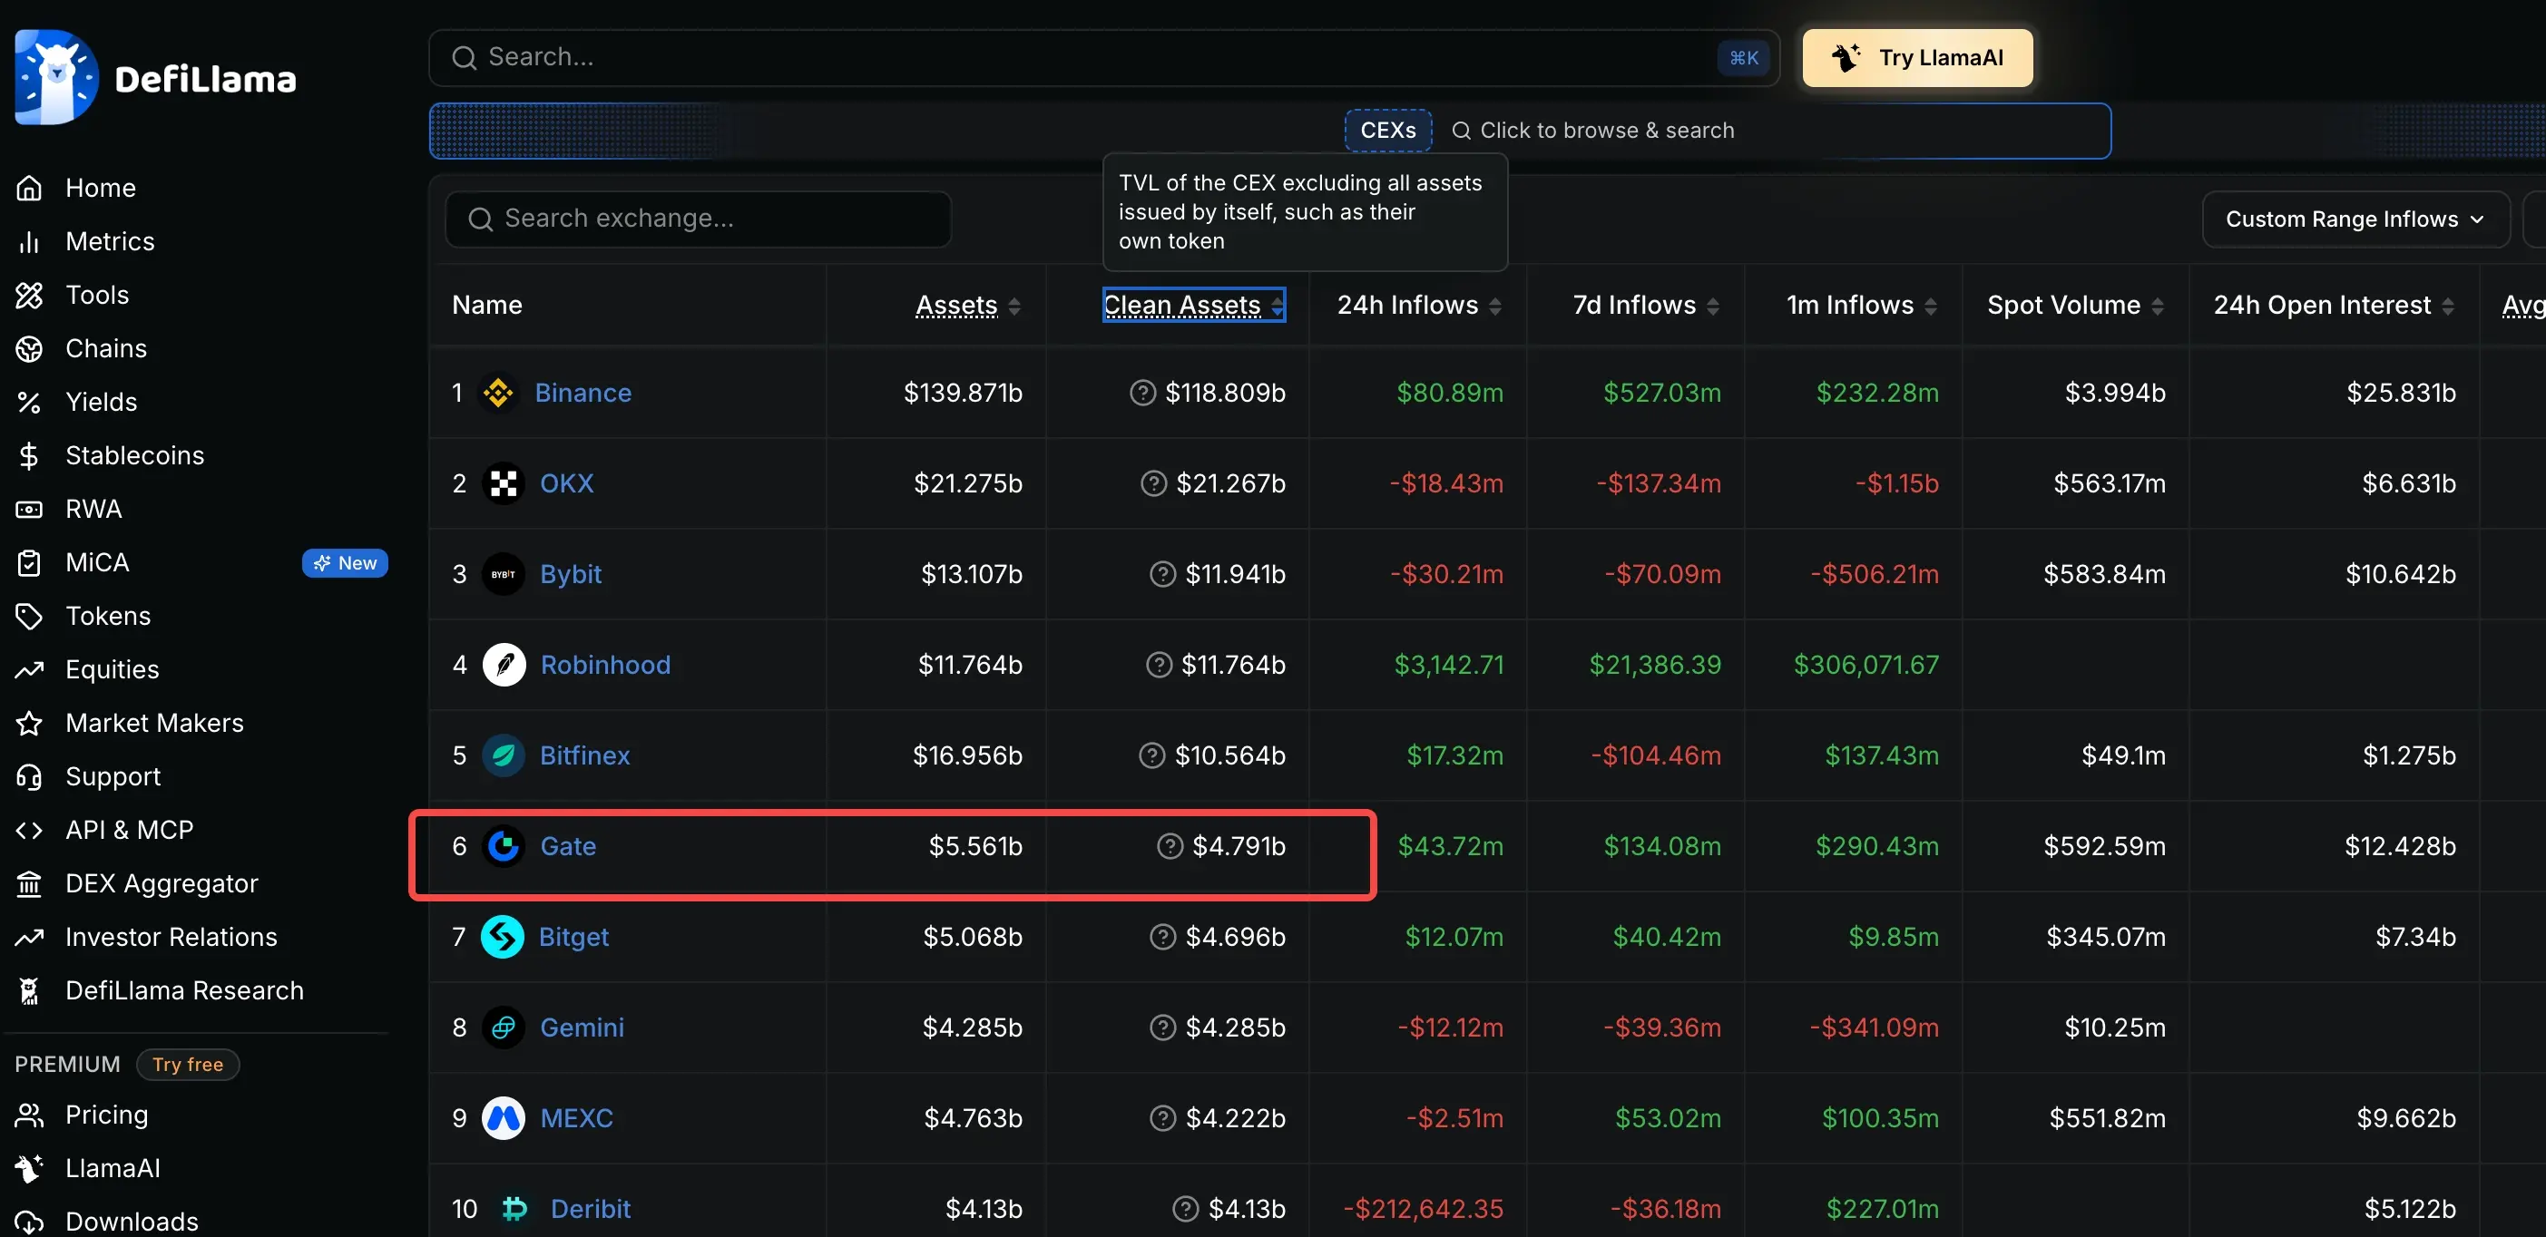Open the Binance exchange link
This screenshot has width=2546, height=1237.
point(583,394)
